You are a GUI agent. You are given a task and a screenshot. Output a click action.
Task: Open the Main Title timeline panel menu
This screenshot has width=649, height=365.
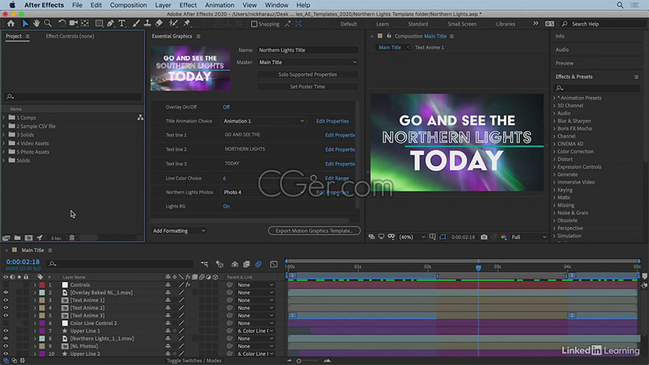[50, 251]
